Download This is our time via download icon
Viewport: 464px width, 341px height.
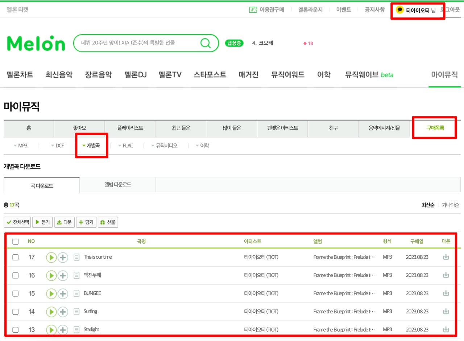point(446,257)
